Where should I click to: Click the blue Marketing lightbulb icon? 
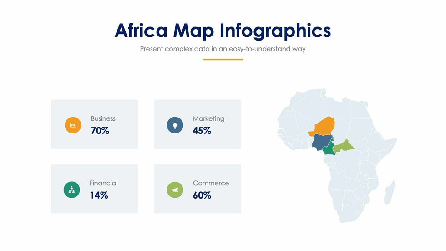click(x=175, y=125)
